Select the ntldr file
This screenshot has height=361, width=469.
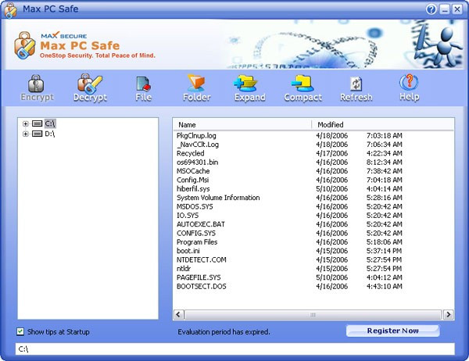click(x=184, y=269)
